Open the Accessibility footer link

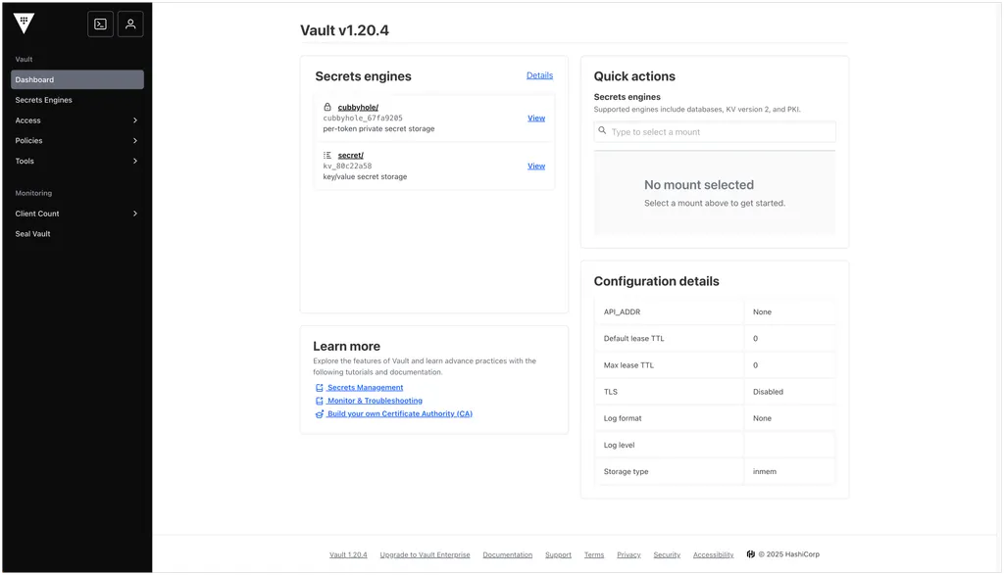tap(714, 555)
